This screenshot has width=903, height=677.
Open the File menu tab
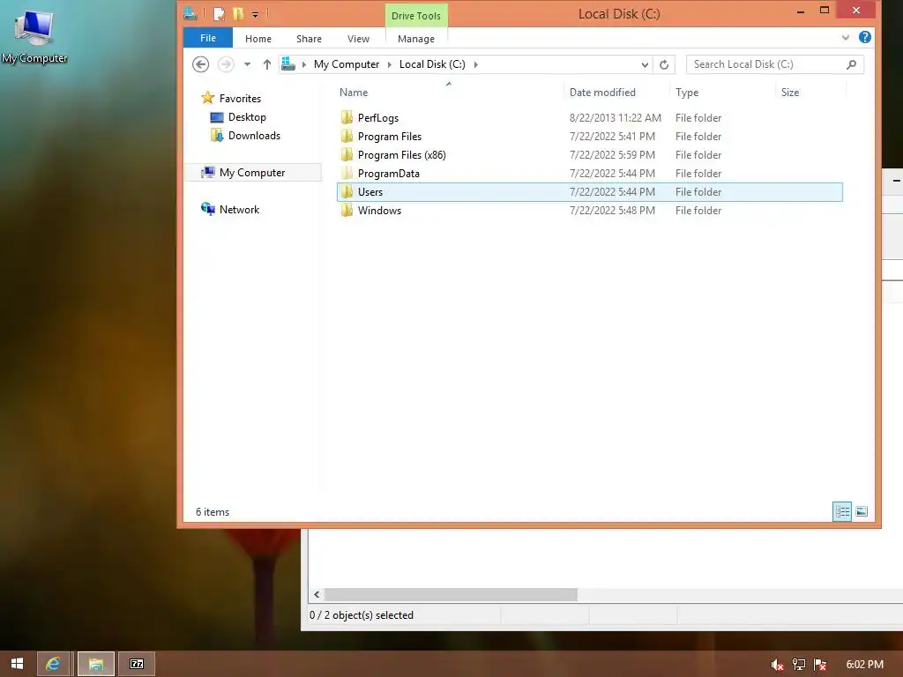[208, 38]
